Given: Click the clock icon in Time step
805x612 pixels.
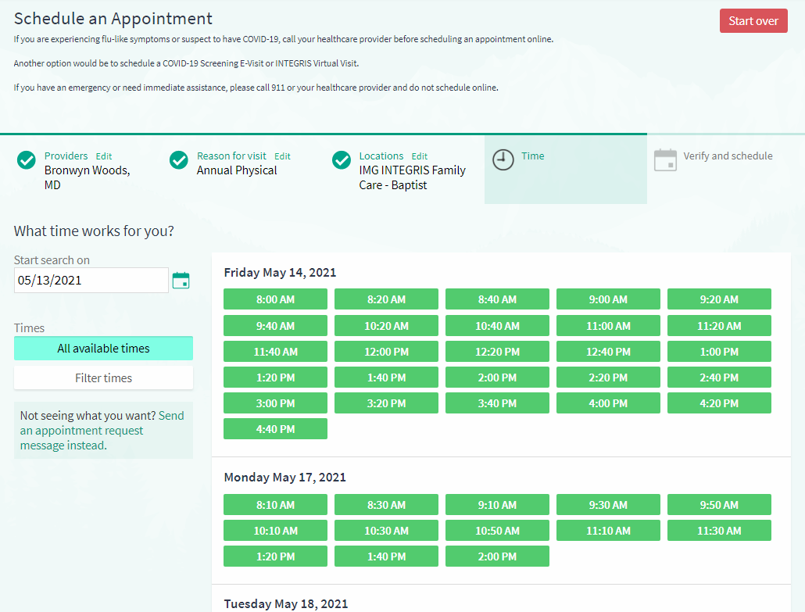Looking at the screenshot, I should pyautogui.click(x=503, y=159).
